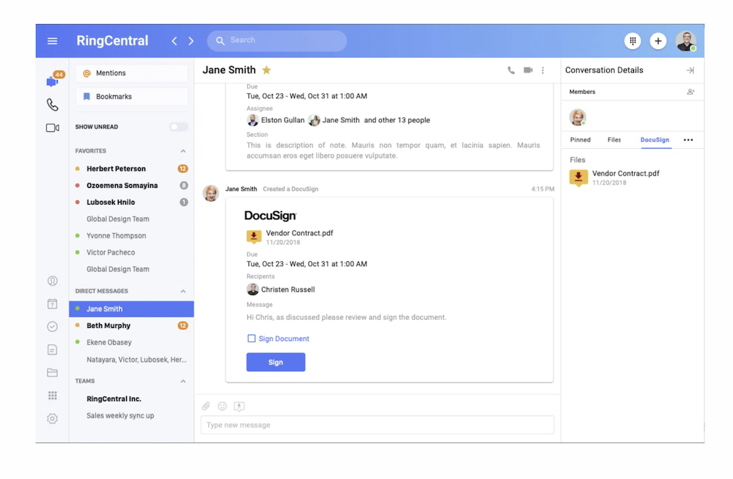Open the Apps grid in sidebar
Image resolution: width=733 pixels, height=479 pixels.
52,395
